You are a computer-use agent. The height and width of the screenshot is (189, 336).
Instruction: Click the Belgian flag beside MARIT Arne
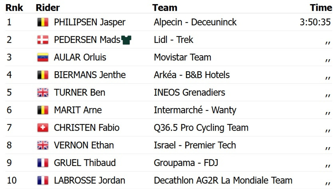pyautogui.click(x=43, y=110)
